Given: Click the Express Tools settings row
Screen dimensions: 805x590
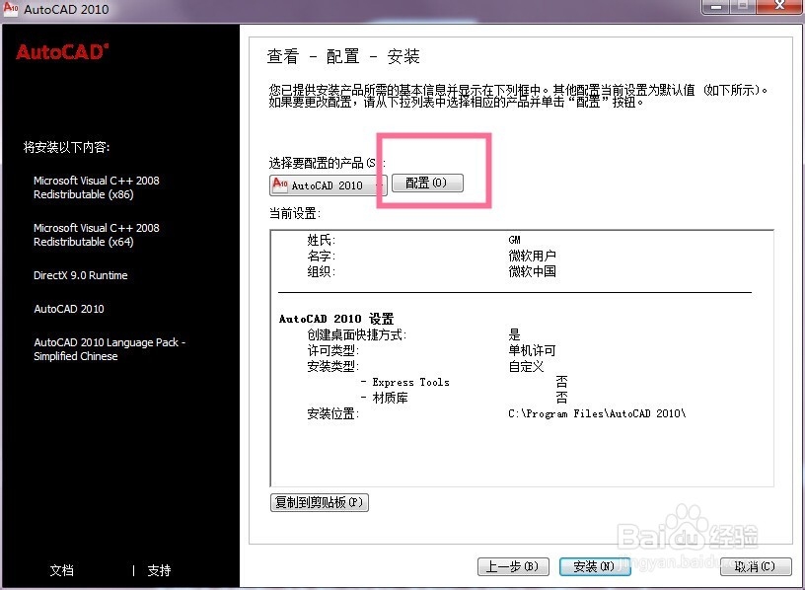Looking at the screenshot, I should tap(464, 382).
